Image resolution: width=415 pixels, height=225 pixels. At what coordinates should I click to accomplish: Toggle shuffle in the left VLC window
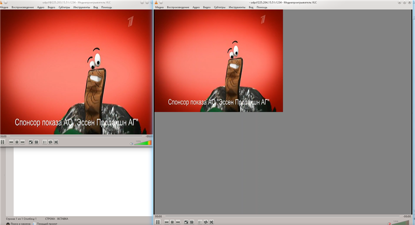56,142
